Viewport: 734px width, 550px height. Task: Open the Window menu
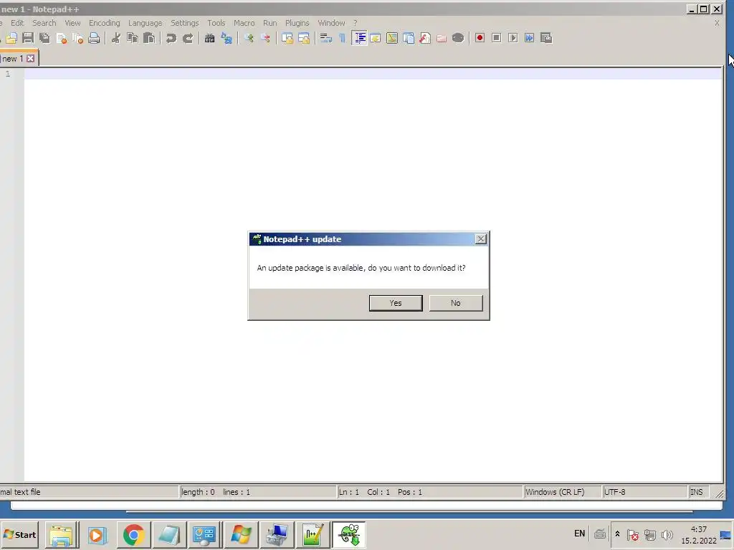coord(331,23)
